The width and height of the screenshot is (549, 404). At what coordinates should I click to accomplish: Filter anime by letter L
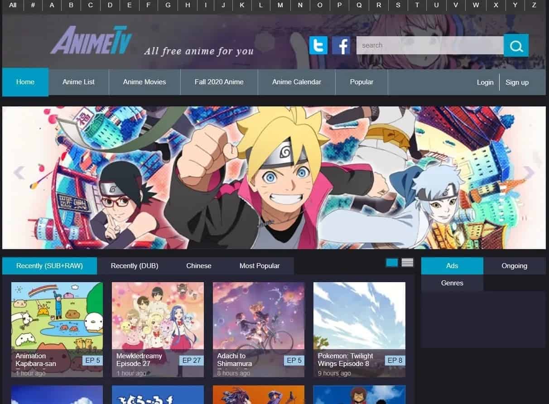coord(261,5)
